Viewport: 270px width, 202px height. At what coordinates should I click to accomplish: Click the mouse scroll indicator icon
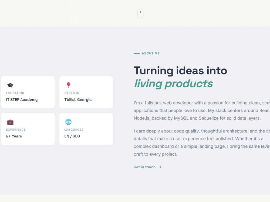point(140,13)
